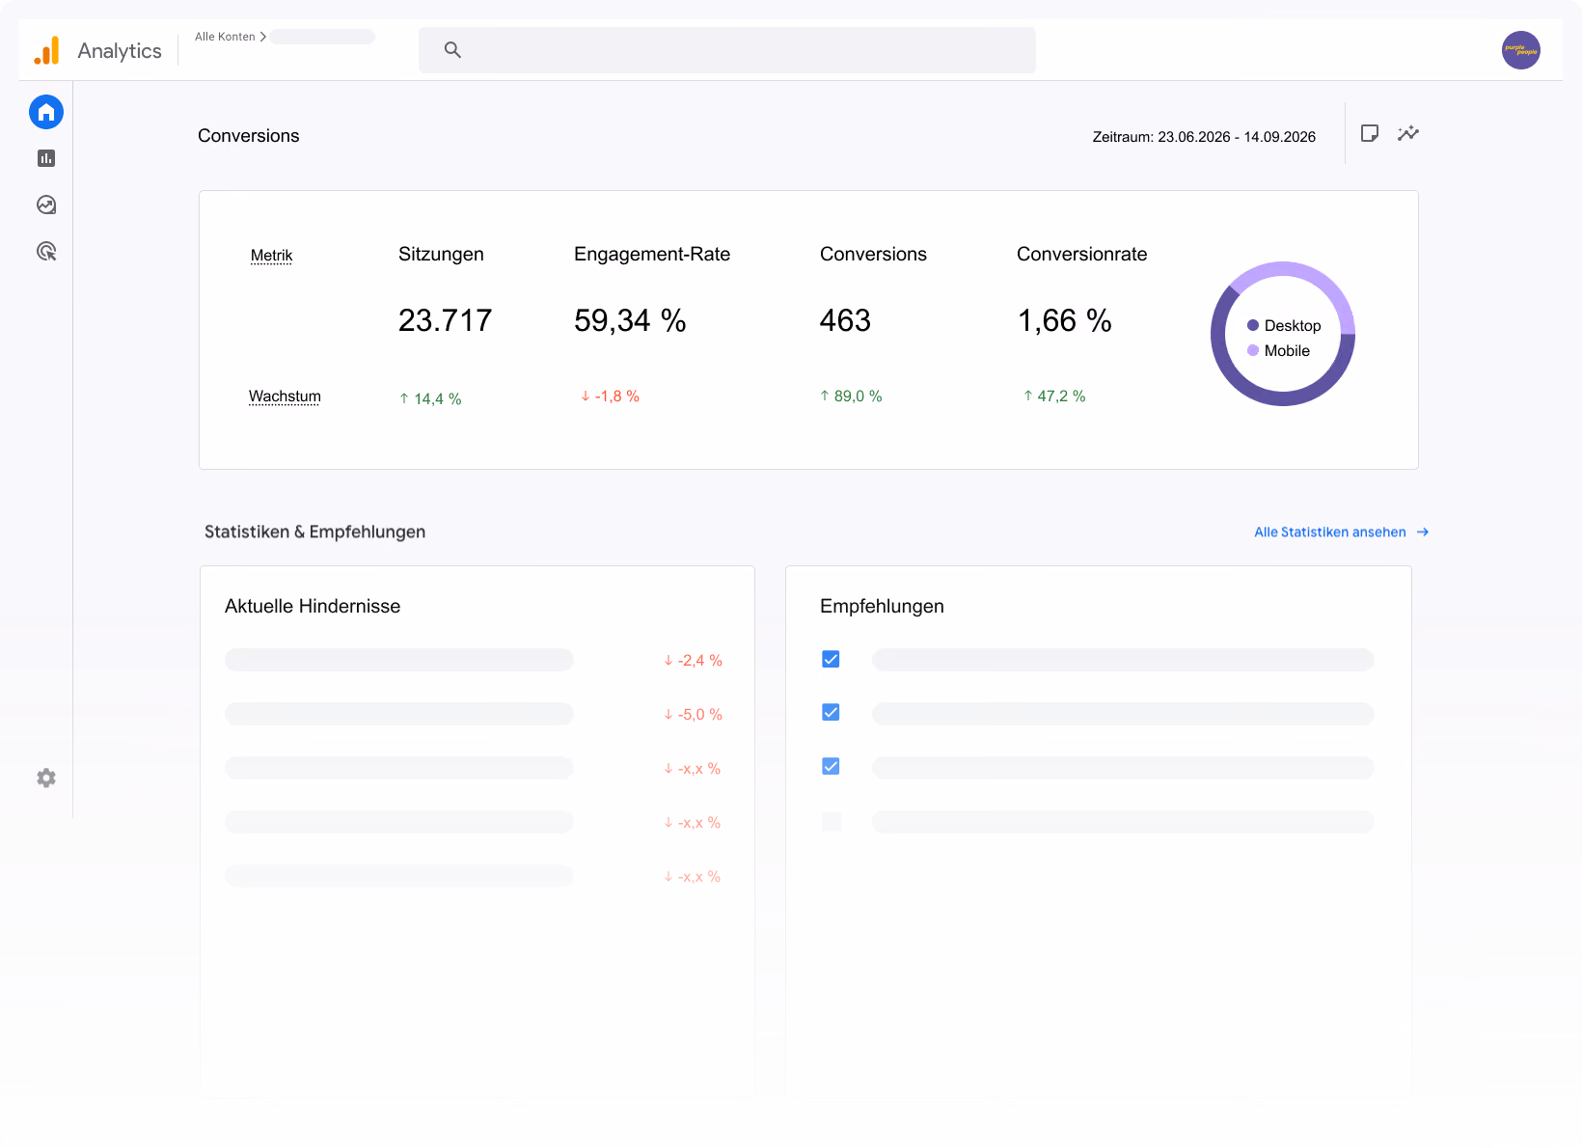1582x1148 pixels.
Task: Open the insights sparkline icon
Action: [x=1408, y=133]
